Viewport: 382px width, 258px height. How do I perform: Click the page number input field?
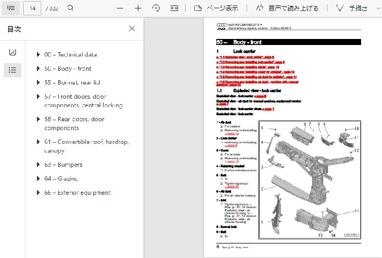[x=33, y=8]
